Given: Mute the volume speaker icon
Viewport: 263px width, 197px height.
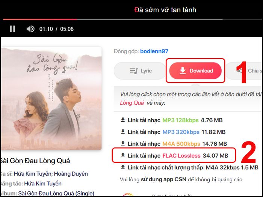Looking at the screenshot, I should (x=30, y=29).
